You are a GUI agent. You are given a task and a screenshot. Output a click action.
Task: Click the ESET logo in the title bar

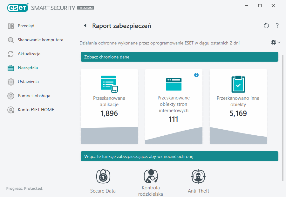coord(18,8)
